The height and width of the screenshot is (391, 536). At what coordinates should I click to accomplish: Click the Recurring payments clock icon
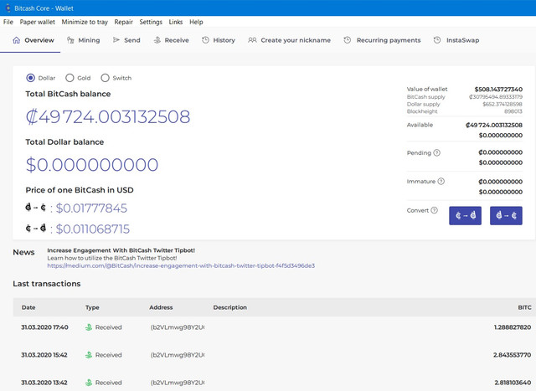(348, 40)
